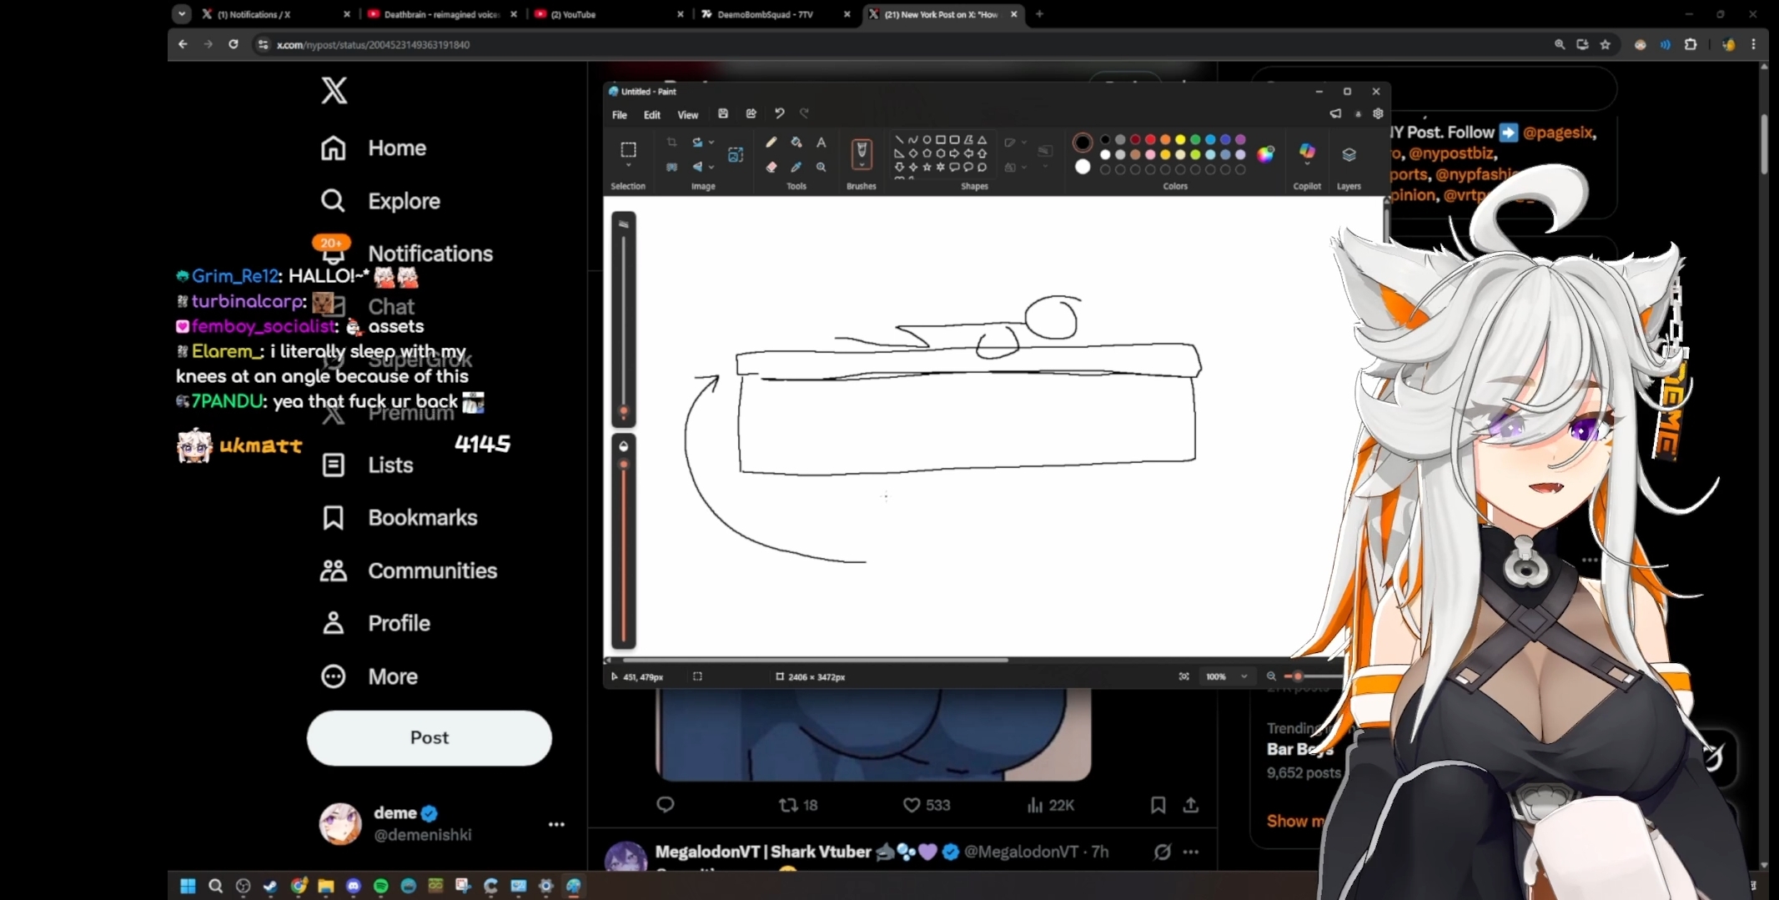Expand the Flip options dropdown

(x=711, y=167)
